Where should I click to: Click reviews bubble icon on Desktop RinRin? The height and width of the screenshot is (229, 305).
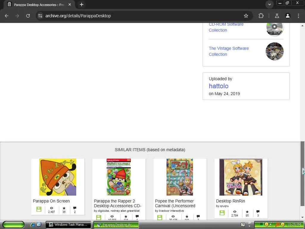pos(258,212)
